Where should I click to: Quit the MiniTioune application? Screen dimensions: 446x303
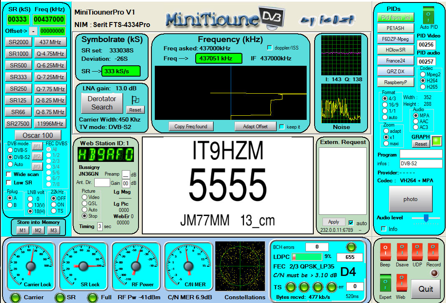(426, 289)
